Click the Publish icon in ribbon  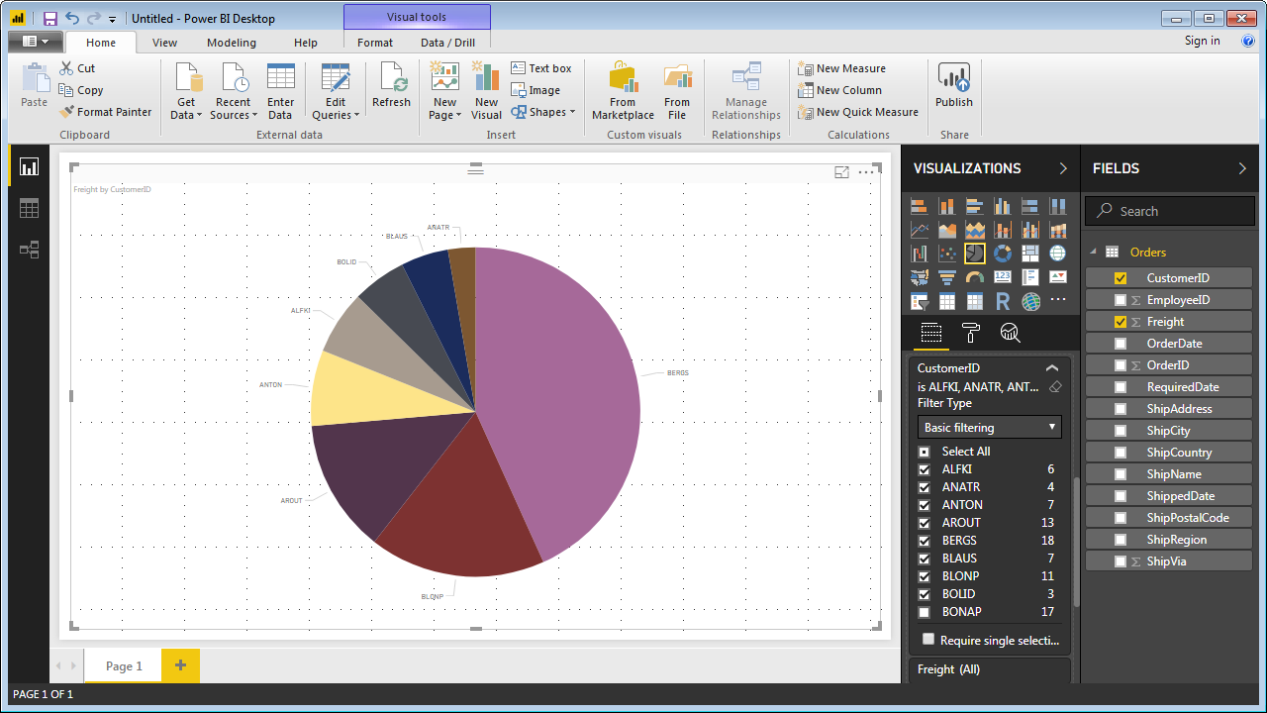(x=953, y=86)
